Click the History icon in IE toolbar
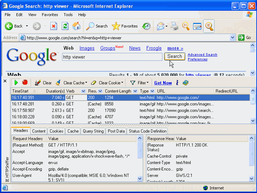 pos(146,26)
